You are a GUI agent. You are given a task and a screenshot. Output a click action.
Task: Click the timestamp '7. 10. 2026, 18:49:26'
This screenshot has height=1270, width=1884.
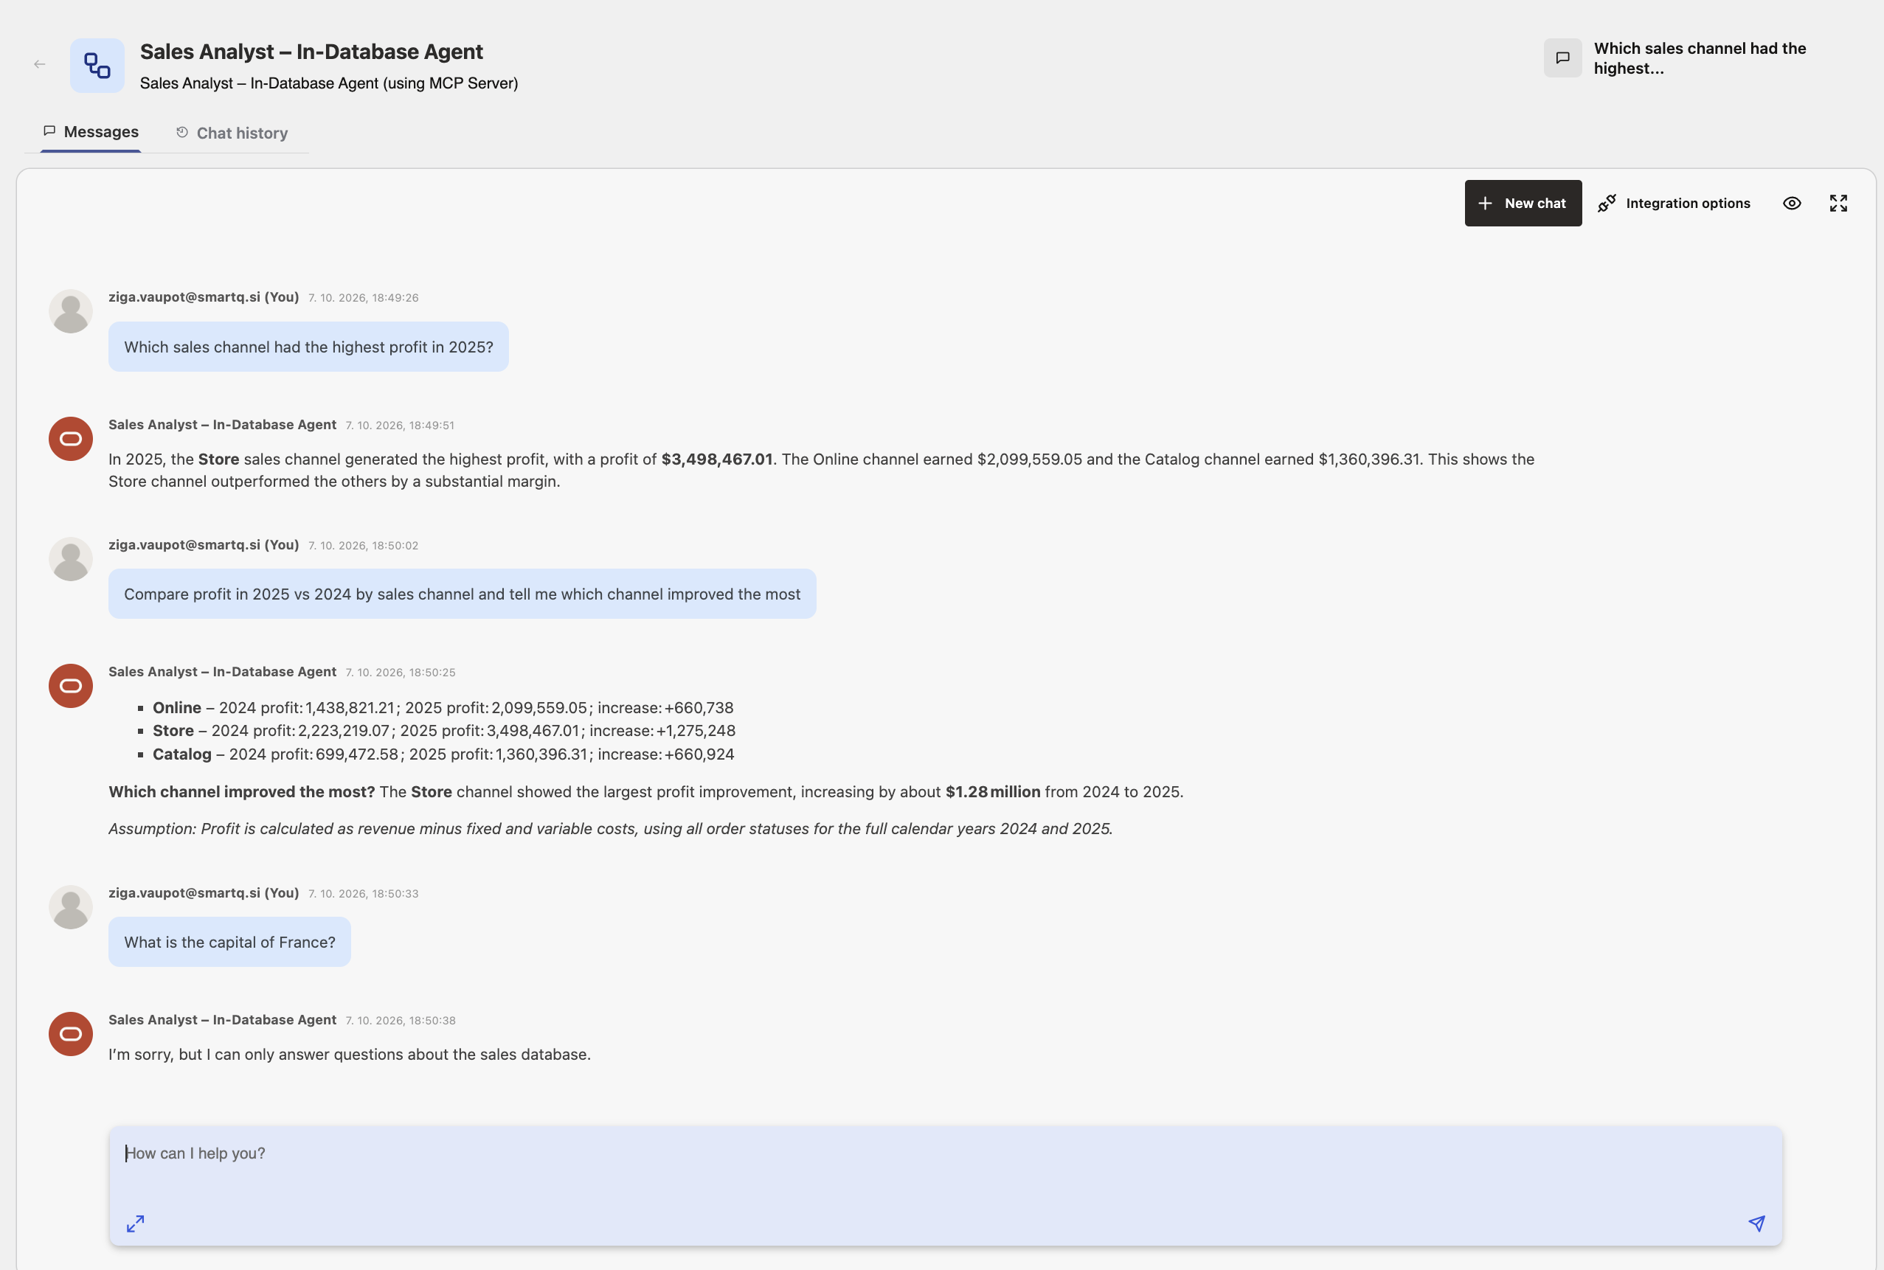tap(364, 298)
